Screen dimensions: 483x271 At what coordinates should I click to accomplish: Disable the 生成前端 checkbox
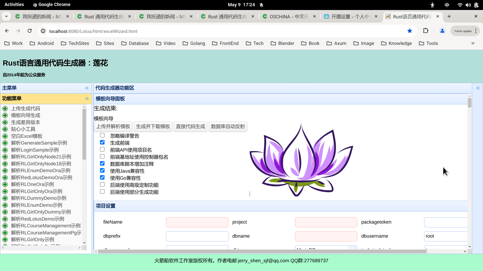102,142
